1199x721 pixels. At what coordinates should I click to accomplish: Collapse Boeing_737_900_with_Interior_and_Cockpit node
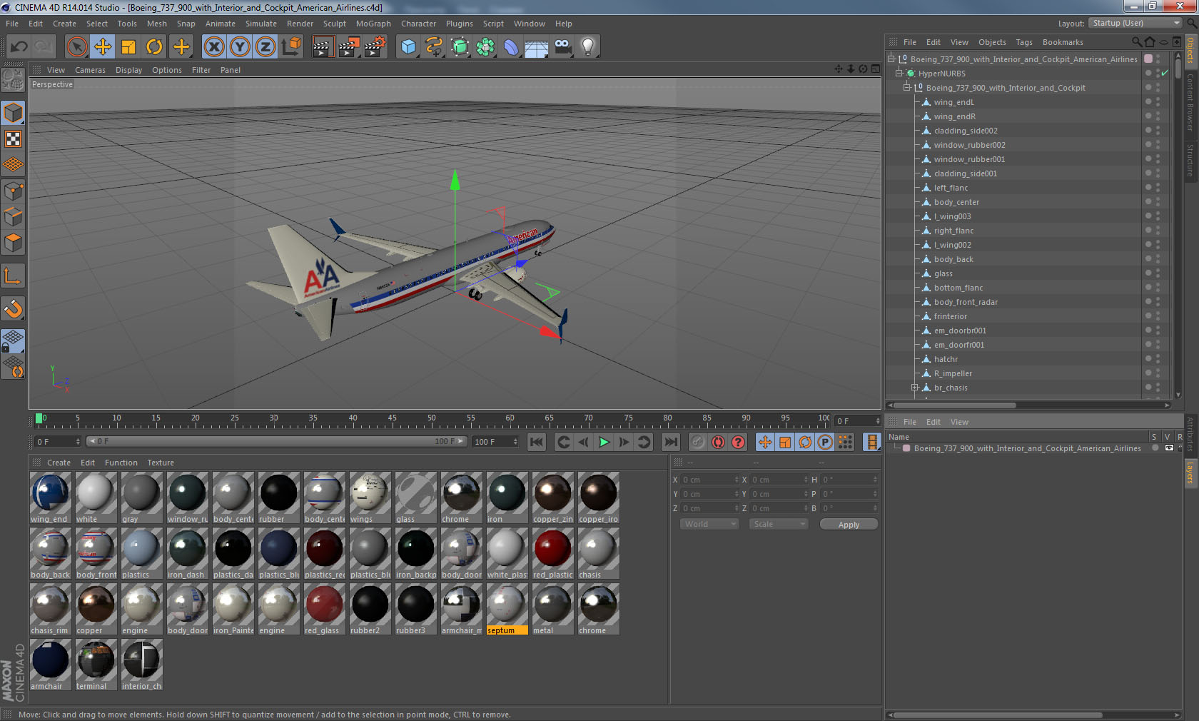pyautogui.click(x=907, y=87)
